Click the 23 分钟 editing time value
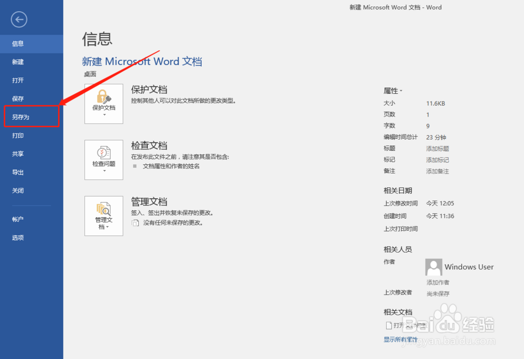Viewport: 524px width, 359px height. (x=436, y=137)
